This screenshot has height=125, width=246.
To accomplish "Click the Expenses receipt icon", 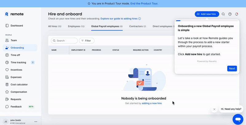I will pos(7,77).
